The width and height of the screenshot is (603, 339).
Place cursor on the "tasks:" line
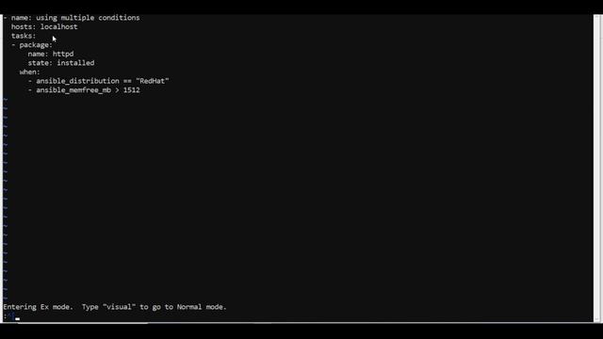click(24, 36)
